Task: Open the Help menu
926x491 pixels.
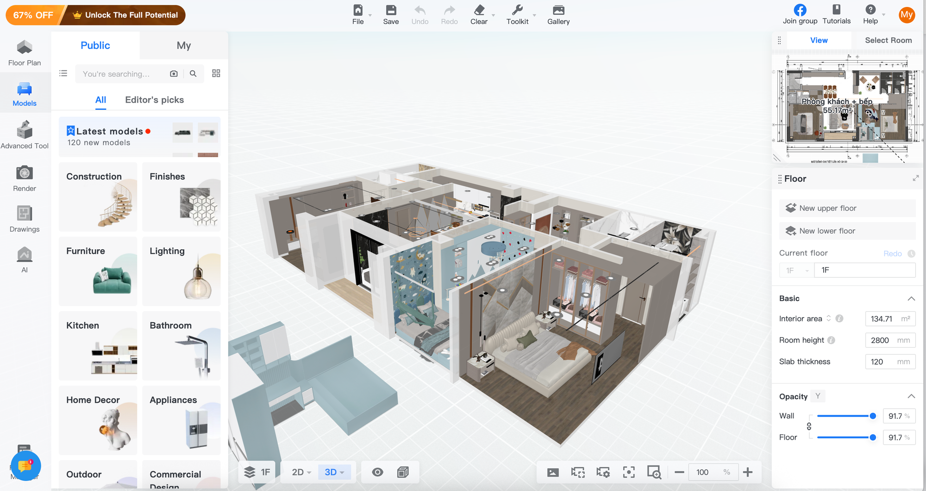Action: click(x=871, y=15)
